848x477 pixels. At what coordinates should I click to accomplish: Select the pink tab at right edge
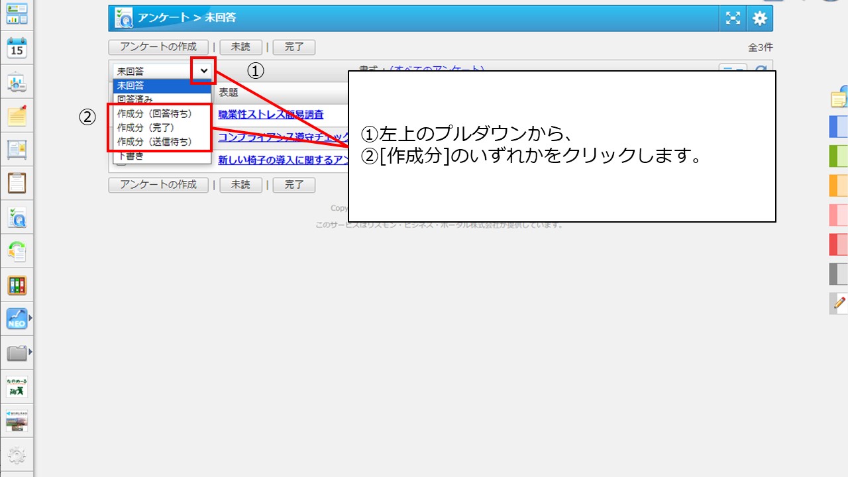click(x=839, y=215)
